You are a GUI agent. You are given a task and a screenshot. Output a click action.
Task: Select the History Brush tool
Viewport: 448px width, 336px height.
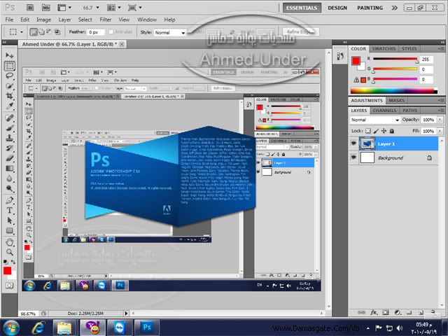[x=9, y=148]
